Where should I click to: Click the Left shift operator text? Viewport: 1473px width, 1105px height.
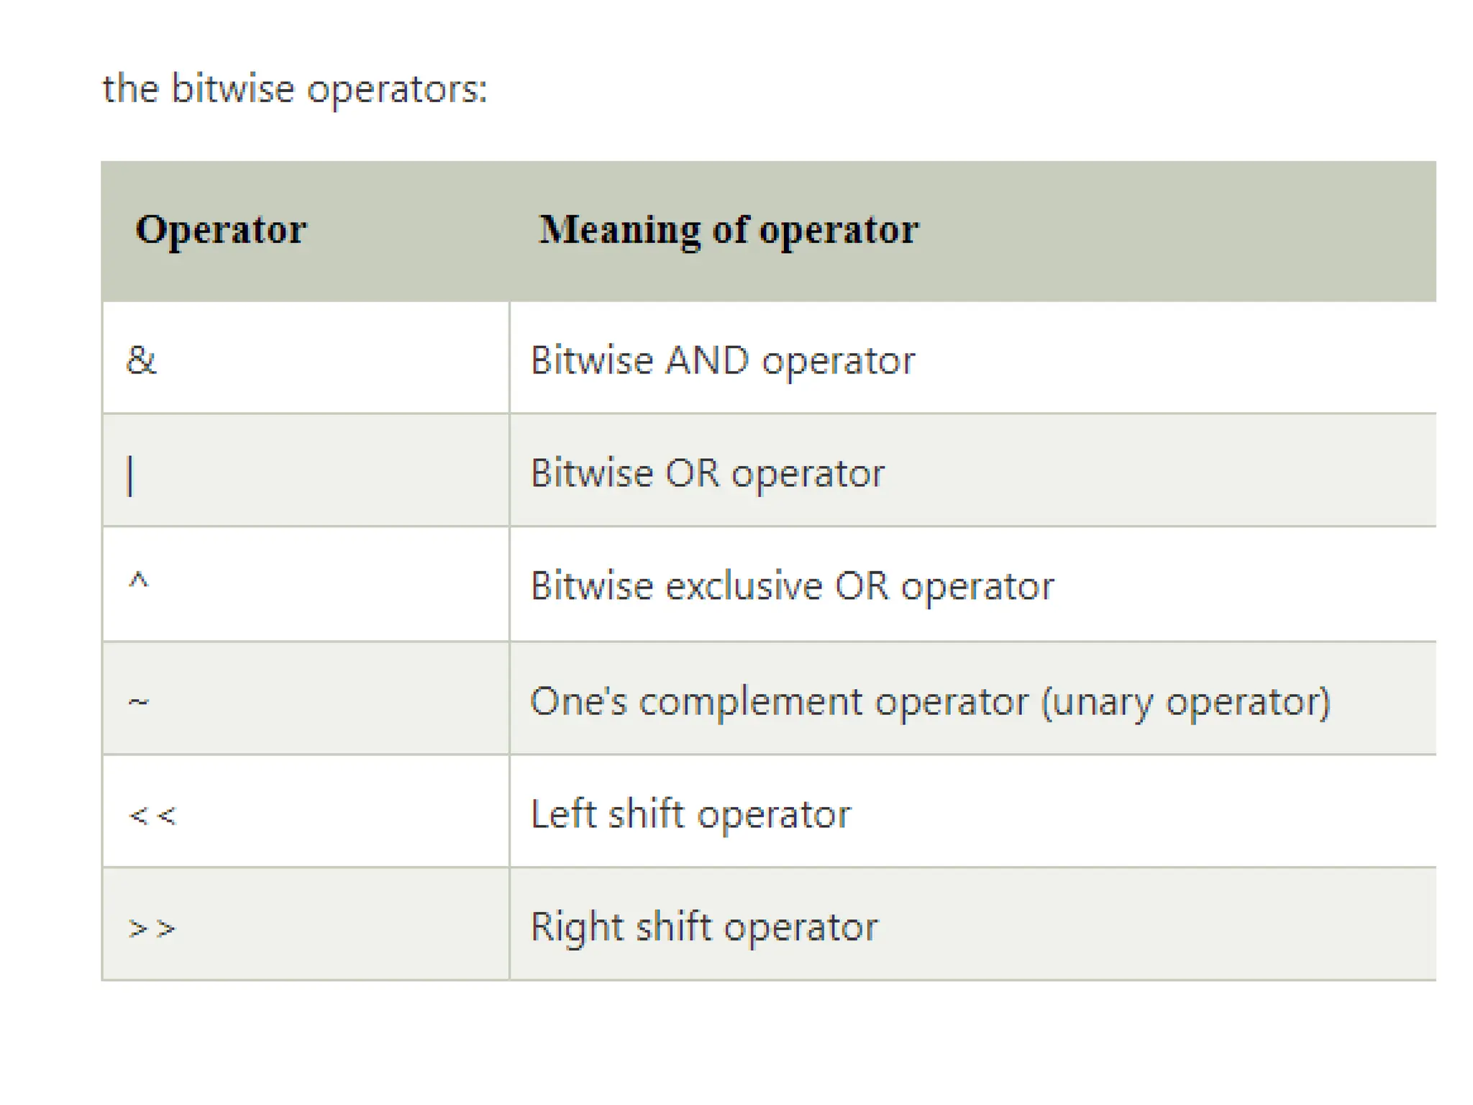click(690, 814)
